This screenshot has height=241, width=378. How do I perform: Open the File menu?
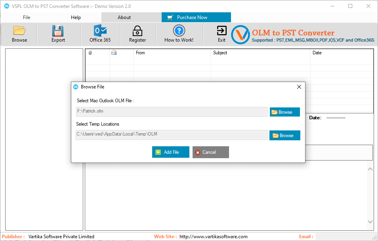coord(27,17)
